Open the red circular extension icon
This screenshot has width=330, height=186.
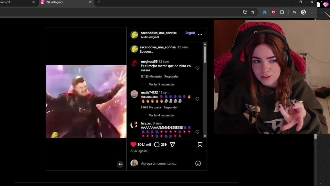tap(273, 12)
